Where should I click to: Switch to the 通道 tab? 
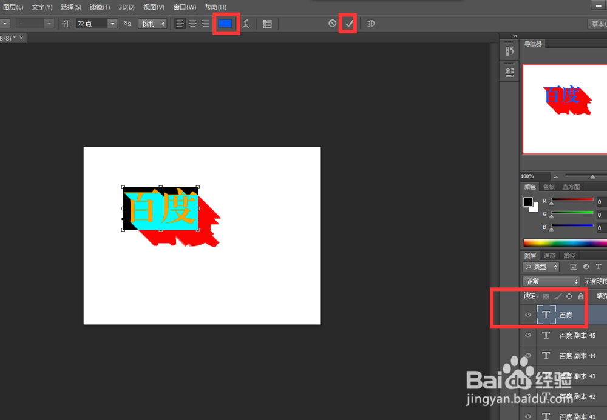coord(549,255)
